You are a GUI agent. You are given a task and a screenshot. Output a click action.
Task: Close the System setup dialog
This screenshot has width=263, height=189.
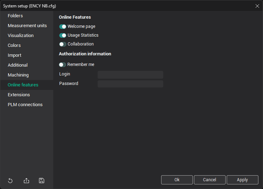pos(257,6)
